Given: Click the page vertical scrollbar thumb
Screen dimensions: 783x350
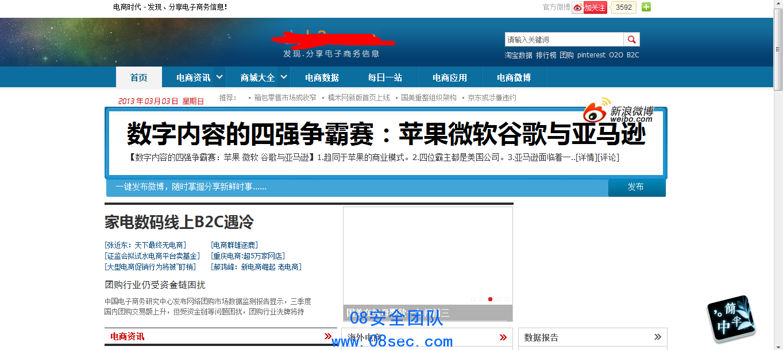Looking at the screenshot, I should click(778, 49).
